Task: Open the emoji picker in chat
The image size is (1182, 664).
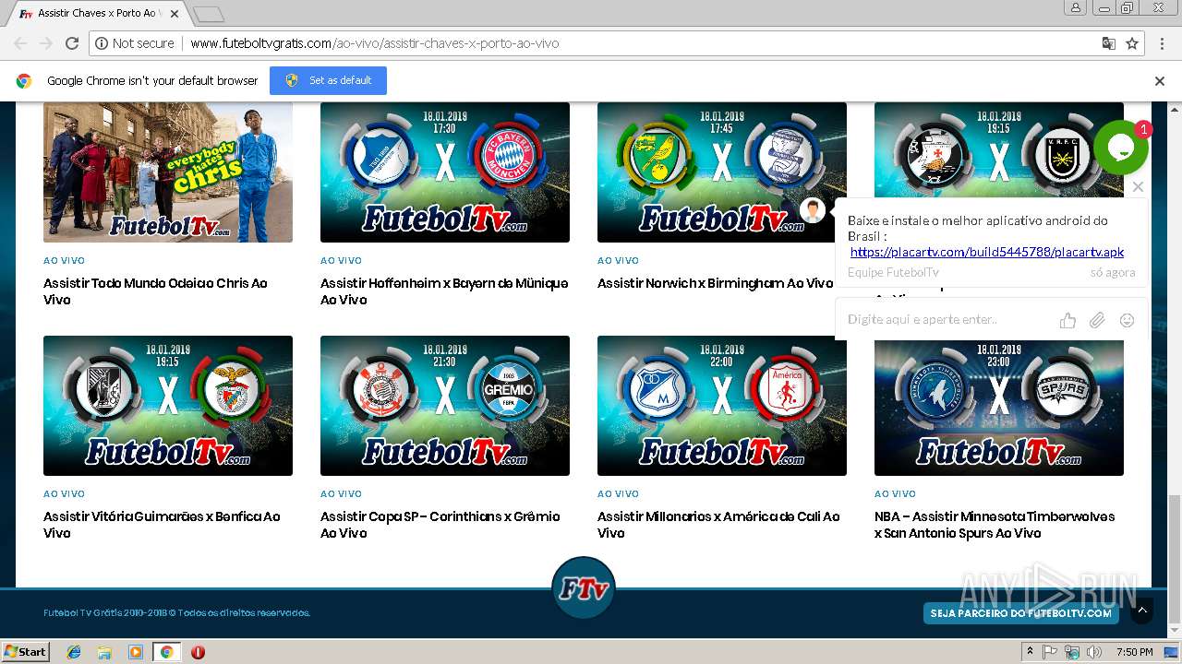Action: pyautogui.click(x=1127, y=320)
